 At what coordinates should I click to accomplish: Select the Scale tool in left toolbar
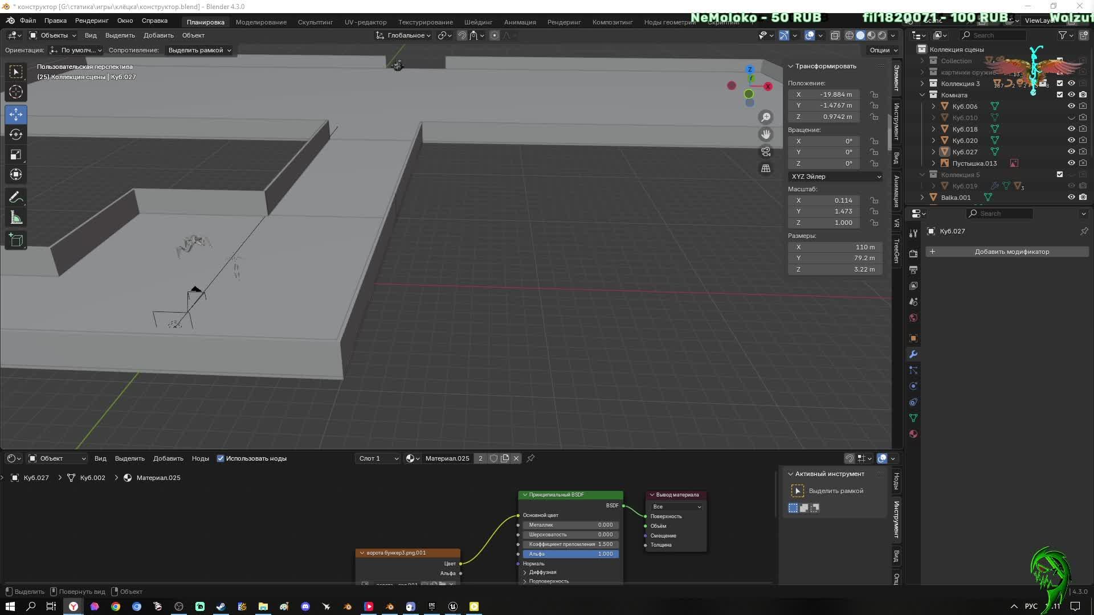pyautogui.click(x=16, y=155)
